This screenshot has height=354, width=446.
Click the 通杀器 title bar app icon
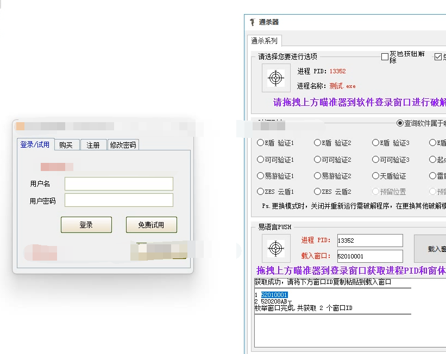click(x=252, y=22)
